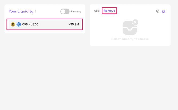This screenshot has height=110, width=178.
Task: Click the C98 token icon
Action: tap(13, 24)
